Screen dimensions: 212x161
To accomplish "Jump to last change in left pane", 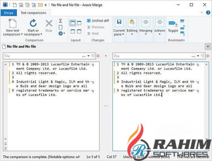I will 5,148.
